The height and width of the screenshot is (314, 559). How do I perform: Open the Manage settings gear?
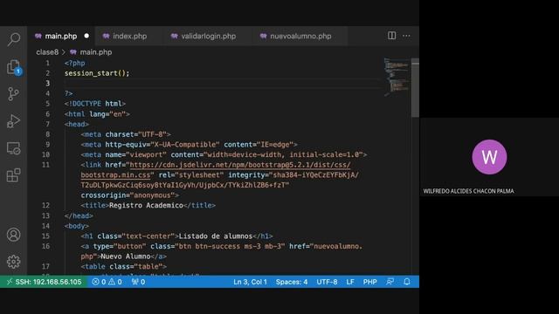click(x=14, y=262)
